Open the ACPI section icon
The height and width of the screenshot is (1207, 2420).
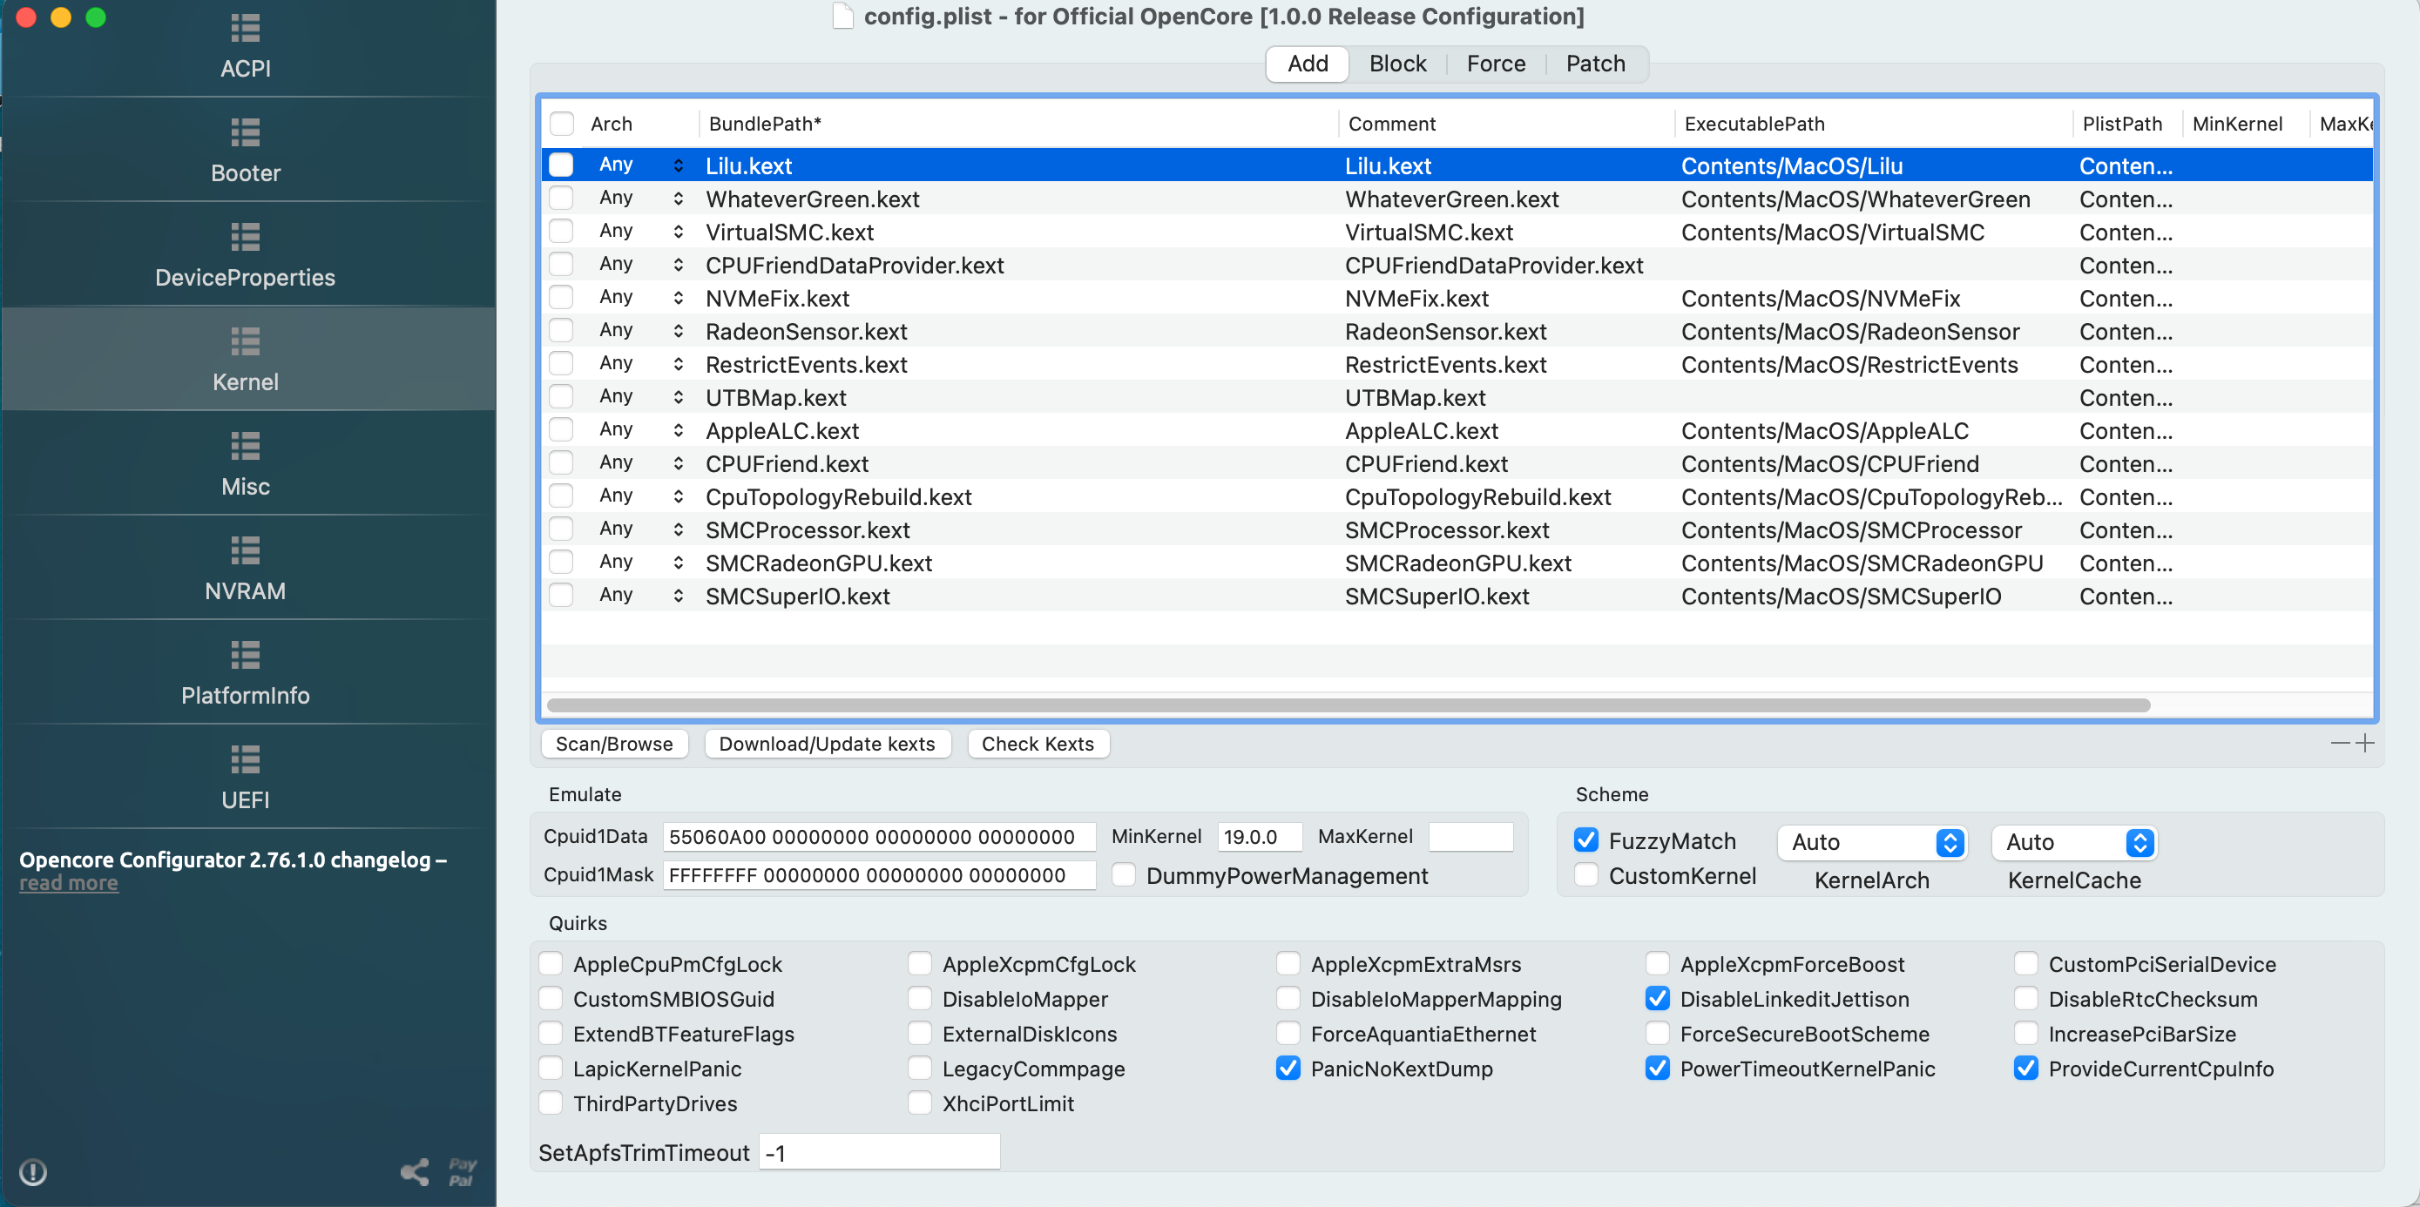(x=245, y=28)
